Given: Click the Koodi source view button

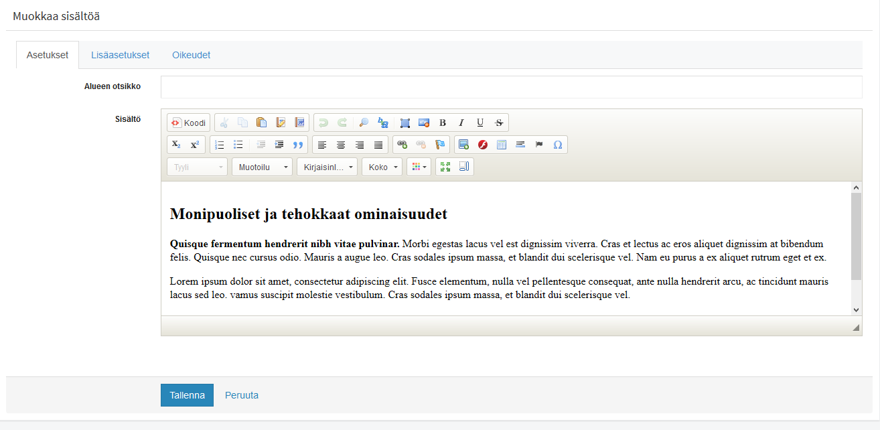Looking at the screenshot, I should (188, 123).
